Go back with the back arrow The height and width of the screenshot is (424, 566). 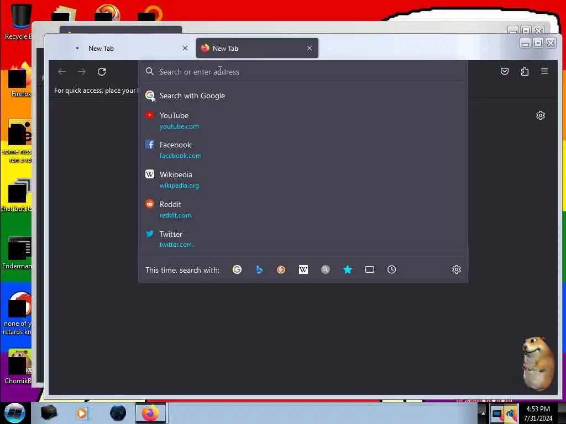62,72
